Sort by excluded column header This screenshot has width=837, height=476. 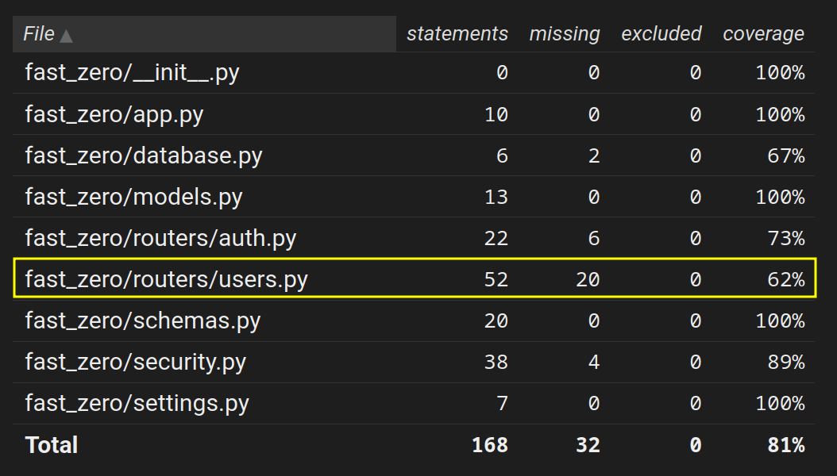(x=661, y=34)
